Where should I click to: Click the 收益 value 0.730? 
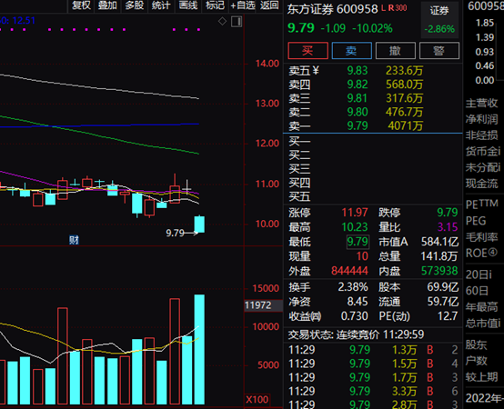click(x=354, y=316)
